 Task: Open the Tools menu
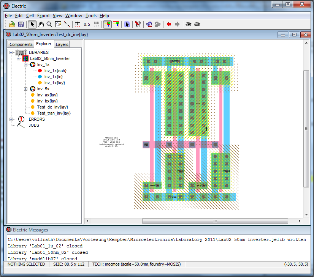coord(91,16)
